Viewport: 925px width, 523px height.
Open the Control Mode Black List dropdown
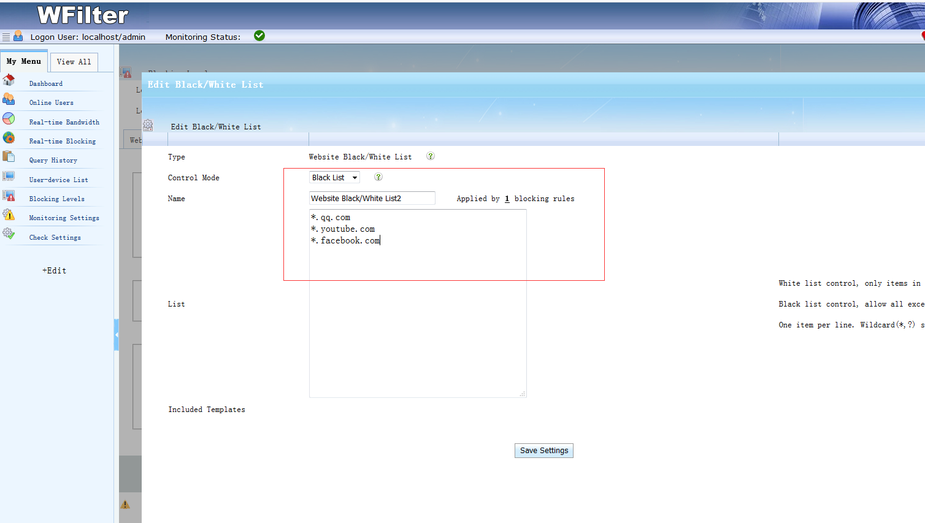point(334,177)
